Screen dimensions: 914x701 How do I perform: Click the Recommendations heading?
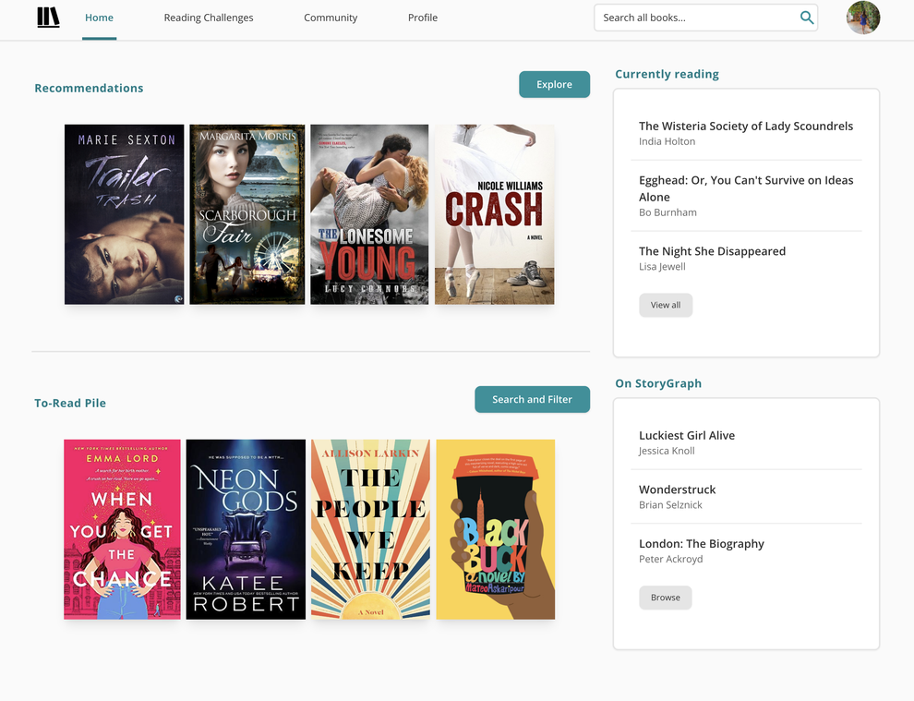89,88
